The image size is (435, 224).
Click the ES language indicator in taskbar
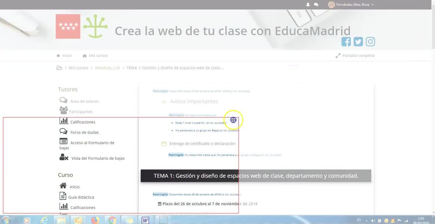[359, 220]
